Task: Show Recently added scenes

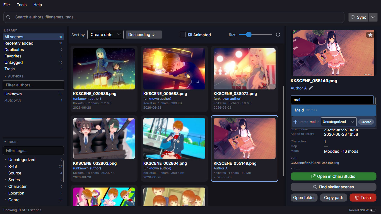Action: tap(33, 43)
